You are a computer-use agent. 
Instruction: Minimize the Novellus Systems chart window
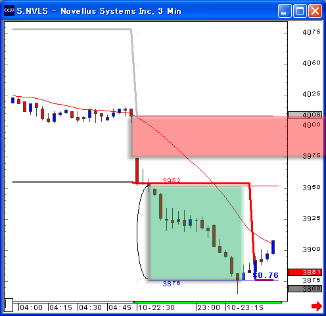coord(285,11)
